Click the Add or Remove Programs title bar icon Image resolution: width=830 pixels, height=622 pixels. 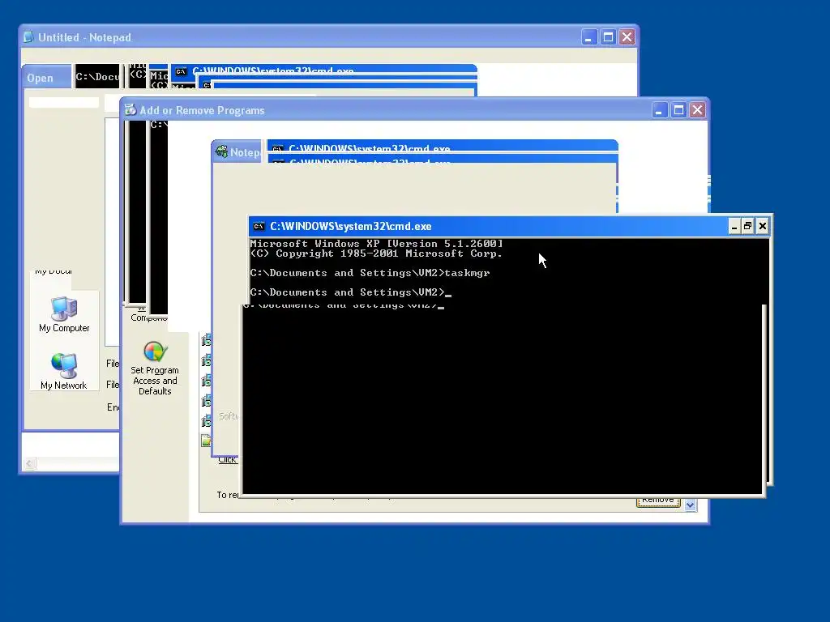pos(130,109)
